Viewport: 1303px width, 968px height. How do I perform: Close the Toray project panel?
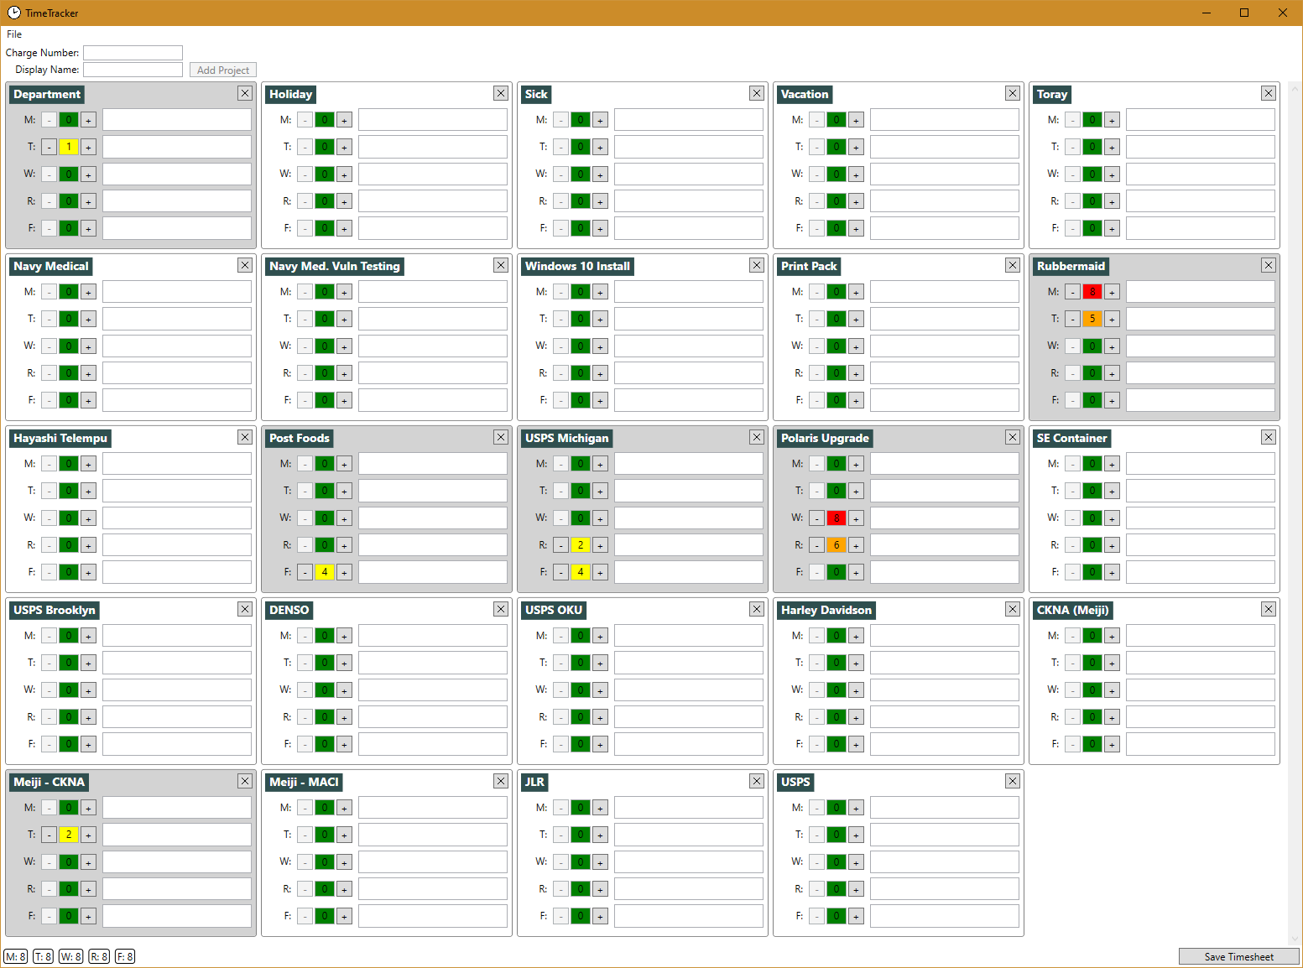click(1268, 93)
